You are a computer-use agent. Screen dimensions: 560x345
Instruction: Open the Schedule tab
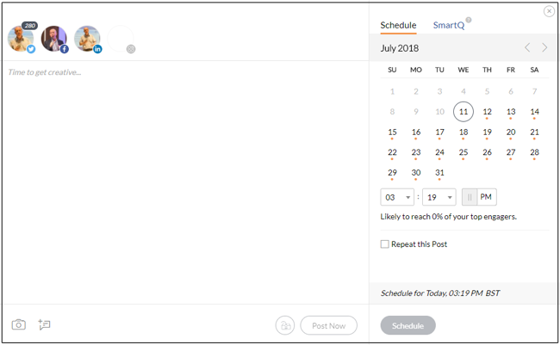click(x=398, y=26)
